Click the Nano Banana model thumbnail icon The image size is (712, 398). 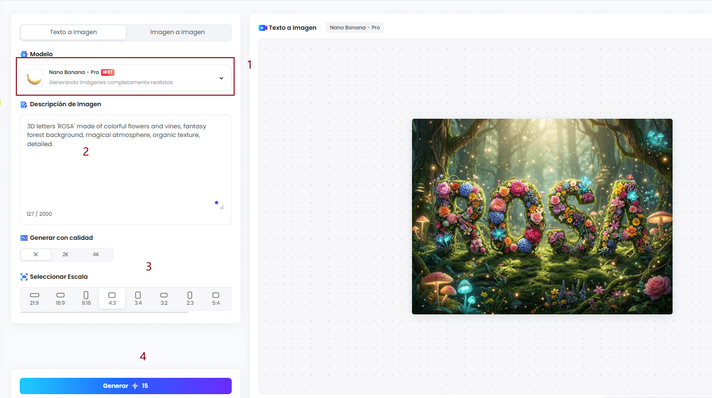tap(34, 77)
